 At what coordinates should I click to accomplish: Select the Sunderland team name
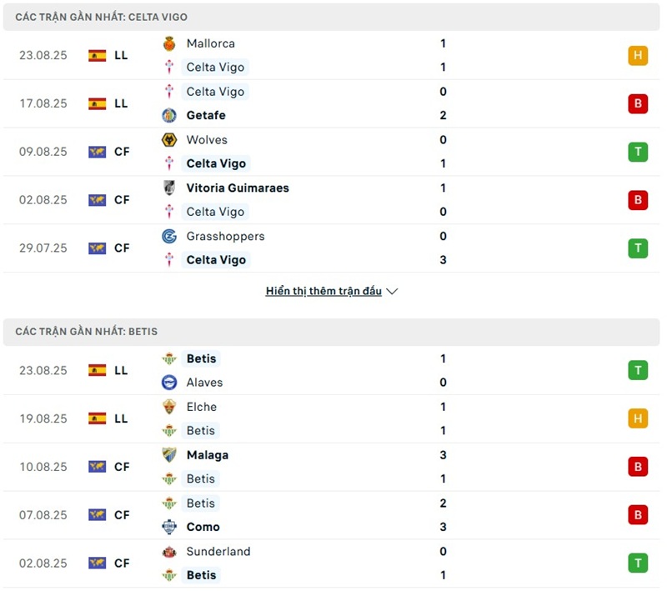click(218, 552)
